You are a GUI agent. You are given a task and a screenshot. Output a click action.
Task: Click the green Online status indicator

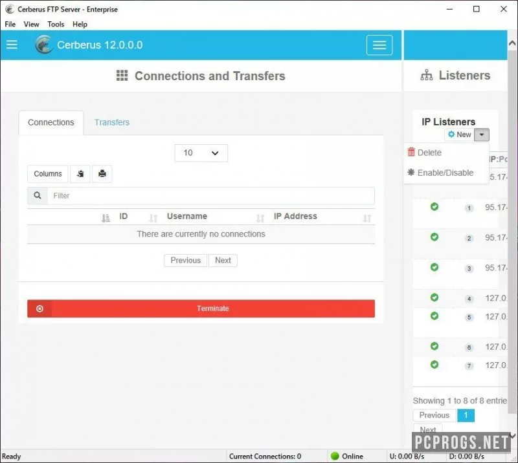335,456
